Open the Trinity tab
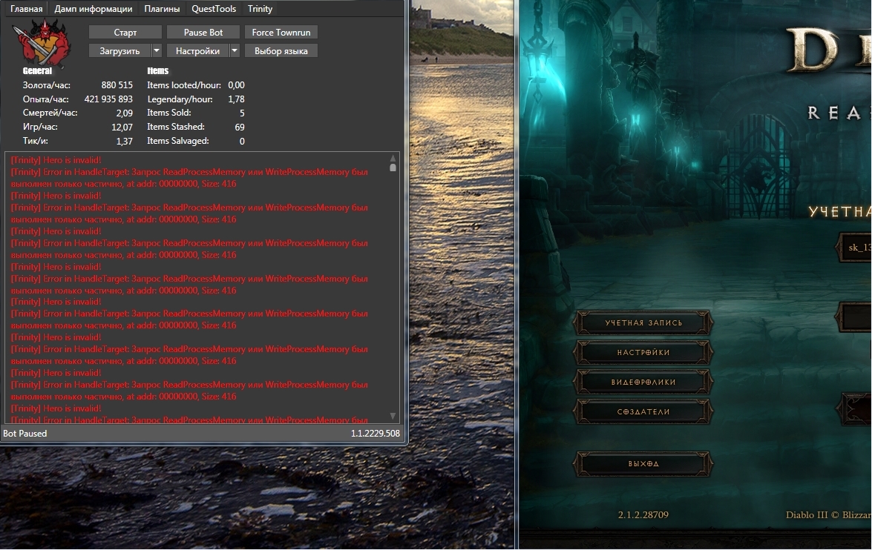Viewport: 872px width, 550px height. pyautogui.click(x=260, y=9)
